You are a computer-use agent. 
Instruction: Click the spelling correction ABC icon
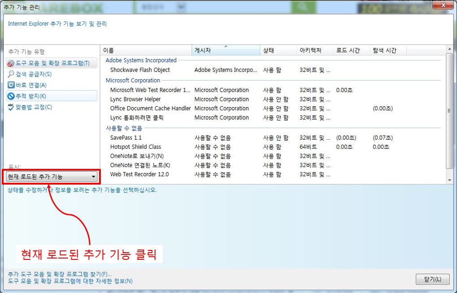(x=11, y=107)
